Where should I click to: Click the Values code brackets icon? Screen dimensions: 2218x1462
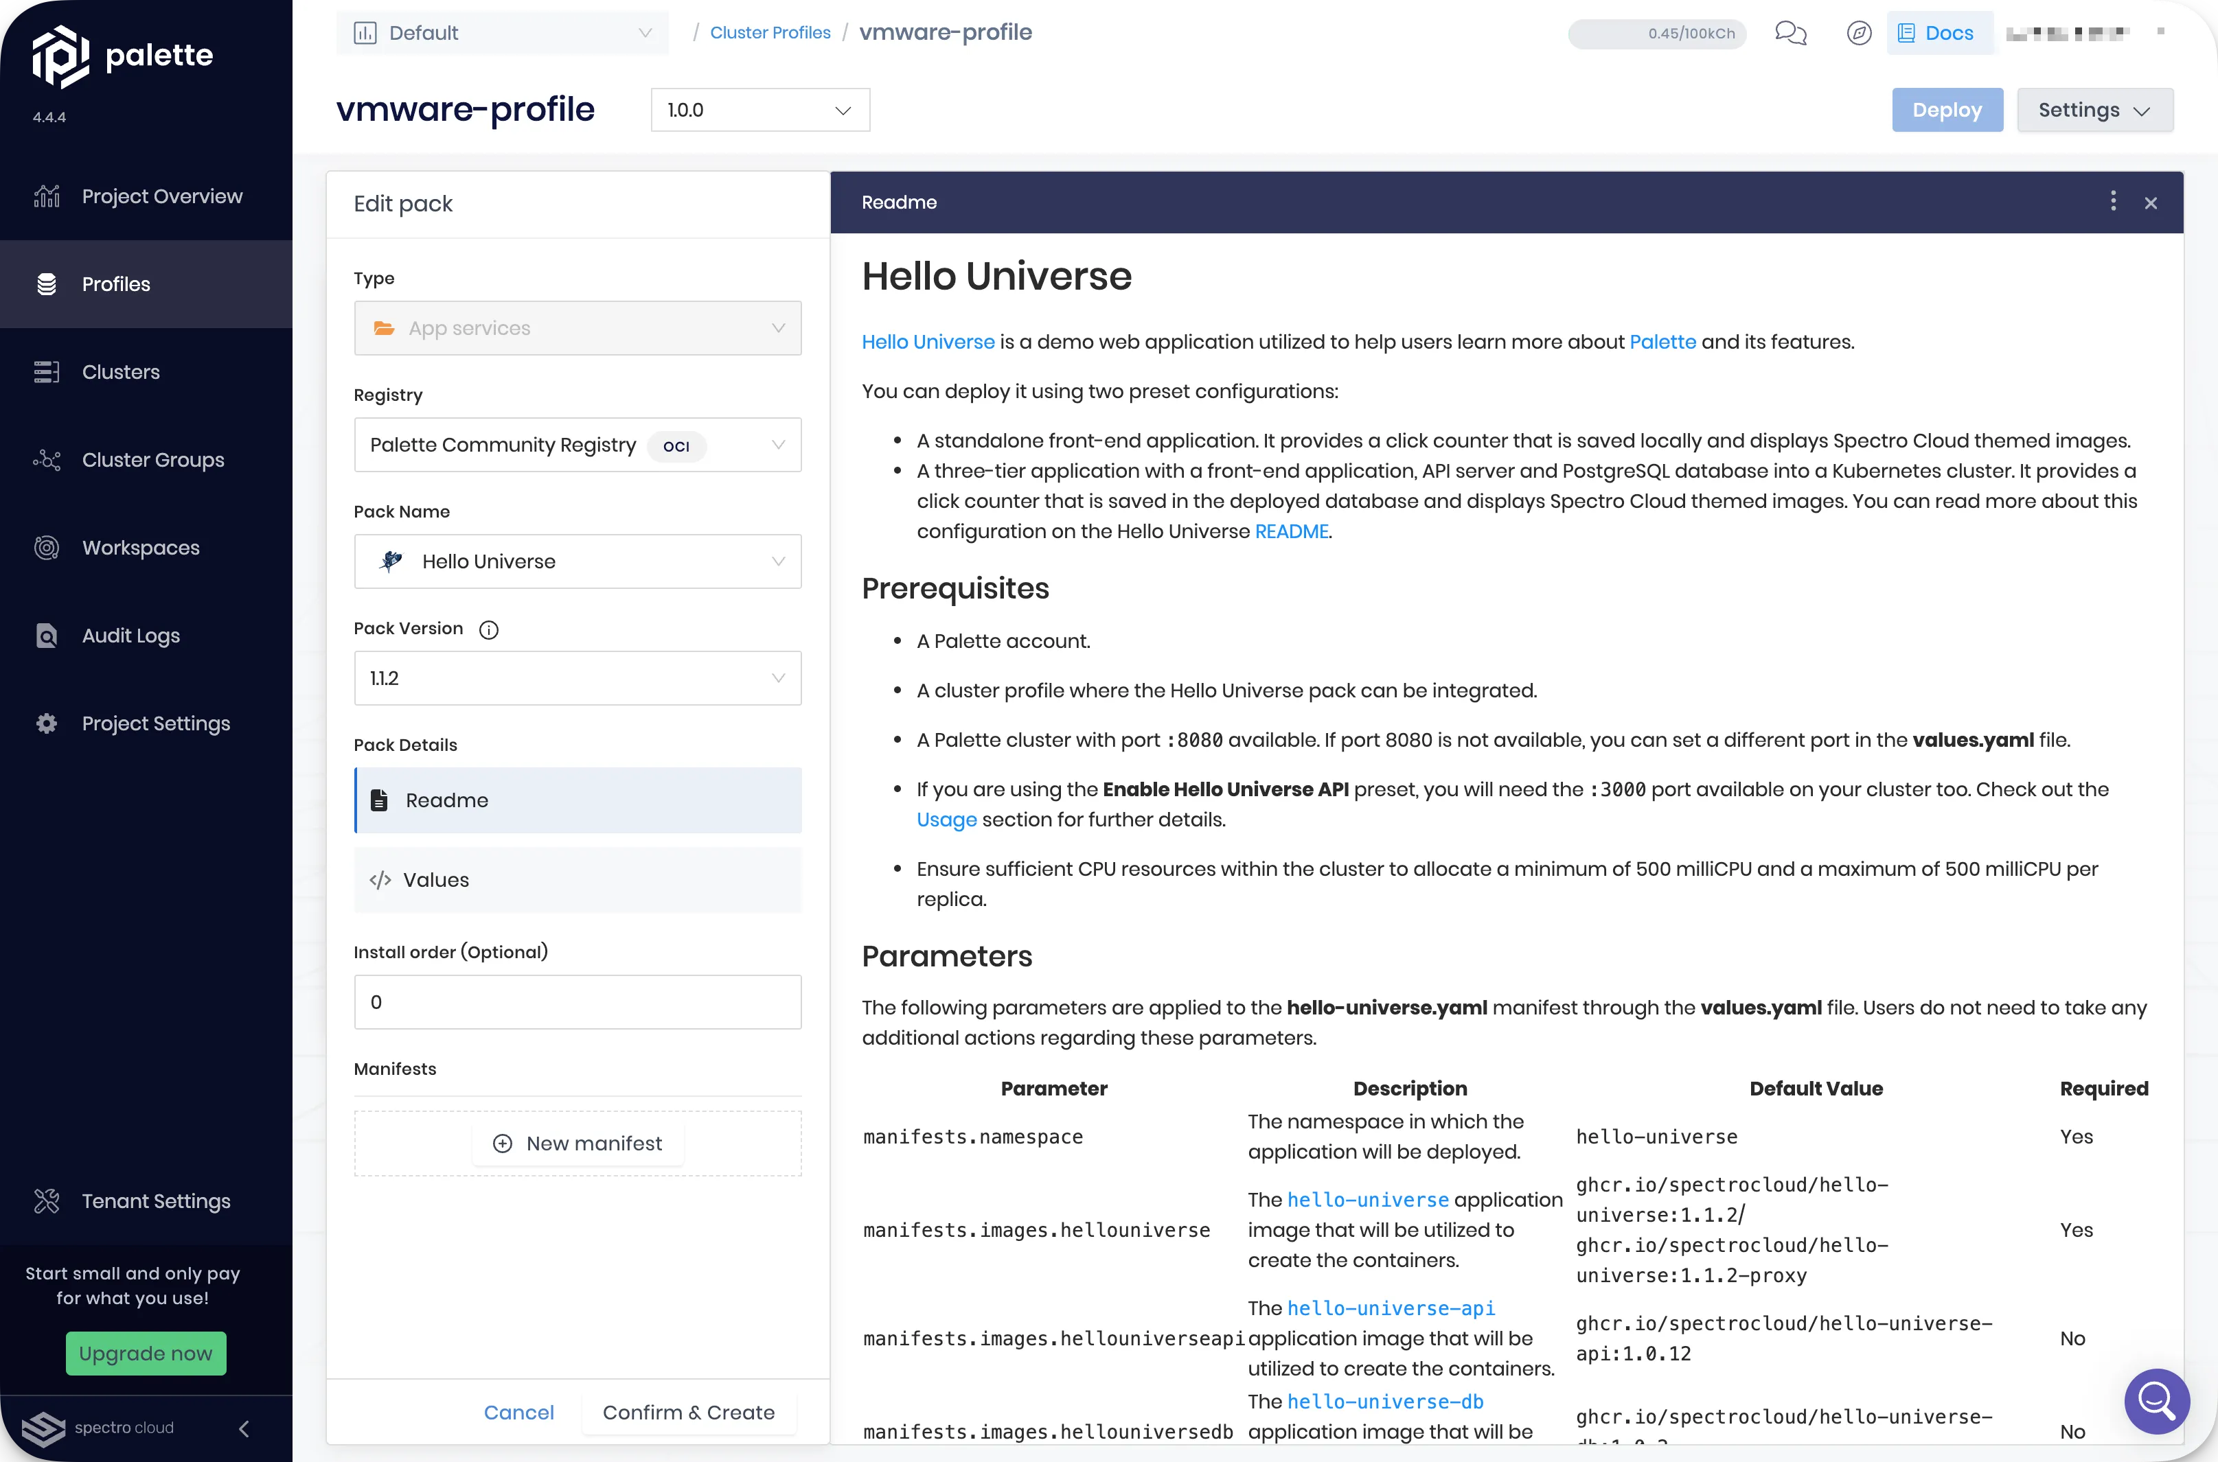(x=380, y=880)
